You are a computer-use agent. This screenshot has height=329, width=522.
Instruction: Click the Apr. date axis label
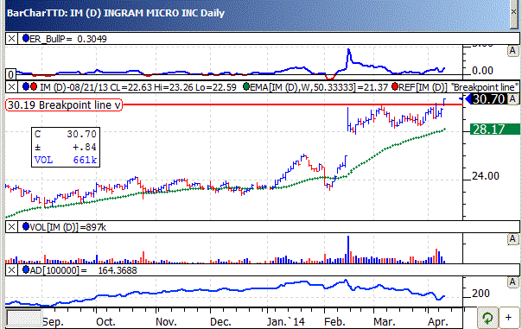(438, 322)
